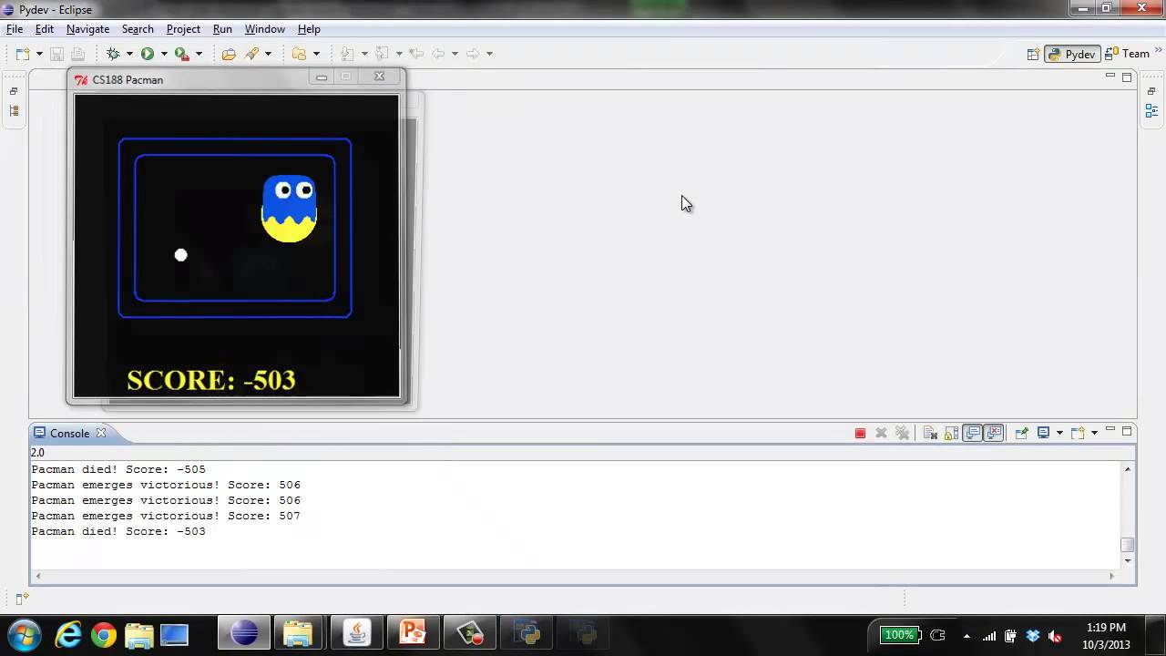Expand the Display Selected Console dropdown

(x=1059, y=433)
